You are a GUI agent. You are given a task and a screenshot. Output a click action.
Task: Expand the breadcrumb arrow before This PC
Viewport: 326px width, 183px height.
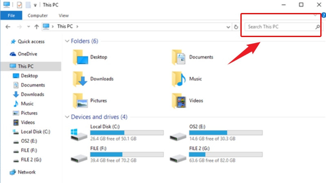pyautogui.click(x=53, y=26)
